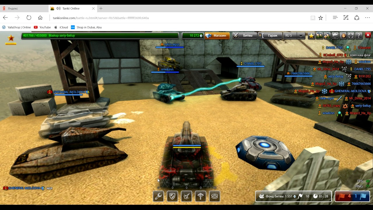
Task: Refresh the page
Action: [x=29, y=18]
